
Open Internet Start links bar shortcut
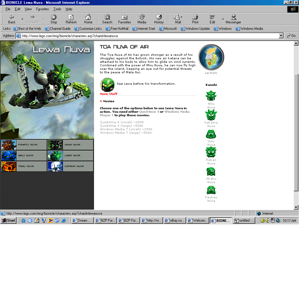pos(144,29)
